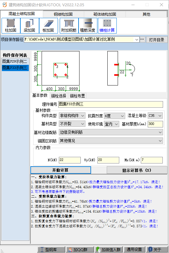
Task: Expand the 项目保存路径 path dropdown
Action: [x=137, y=39]
